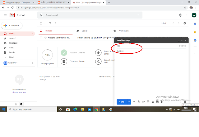Switch to Hangouts contacts icon

(16, 104)
